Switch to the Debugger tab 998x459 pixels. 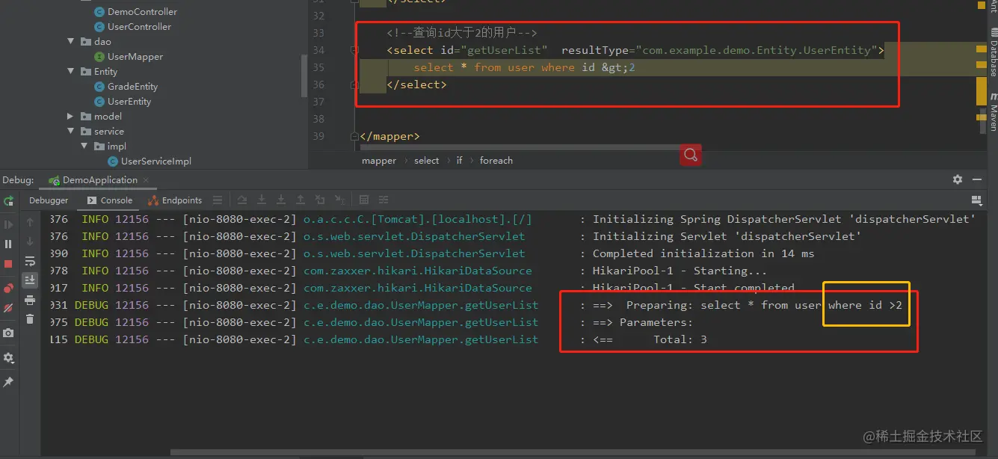point(49,200)
